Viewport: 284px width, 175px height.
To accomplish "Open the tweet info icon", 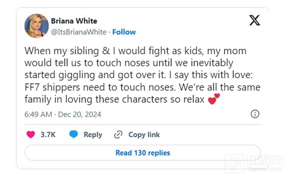I will [255, 114].
